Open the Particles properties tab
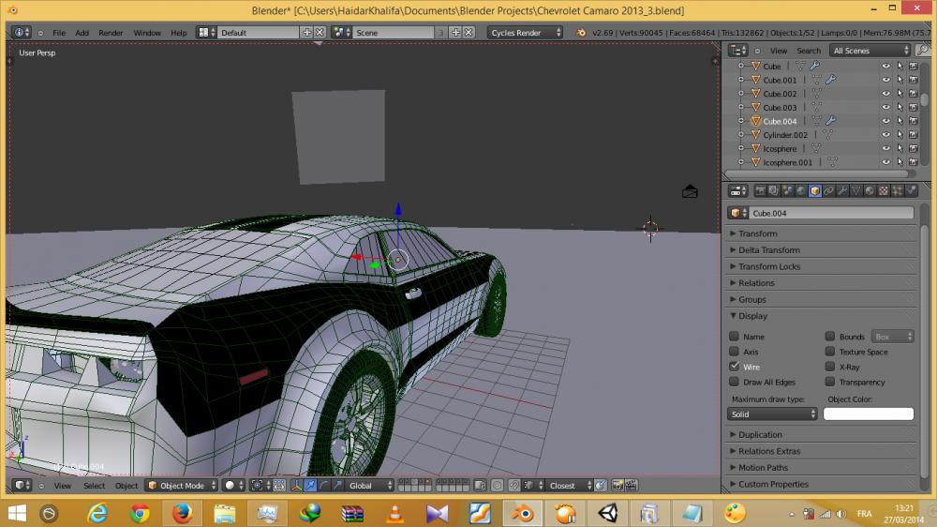 [x=898, y=190]
